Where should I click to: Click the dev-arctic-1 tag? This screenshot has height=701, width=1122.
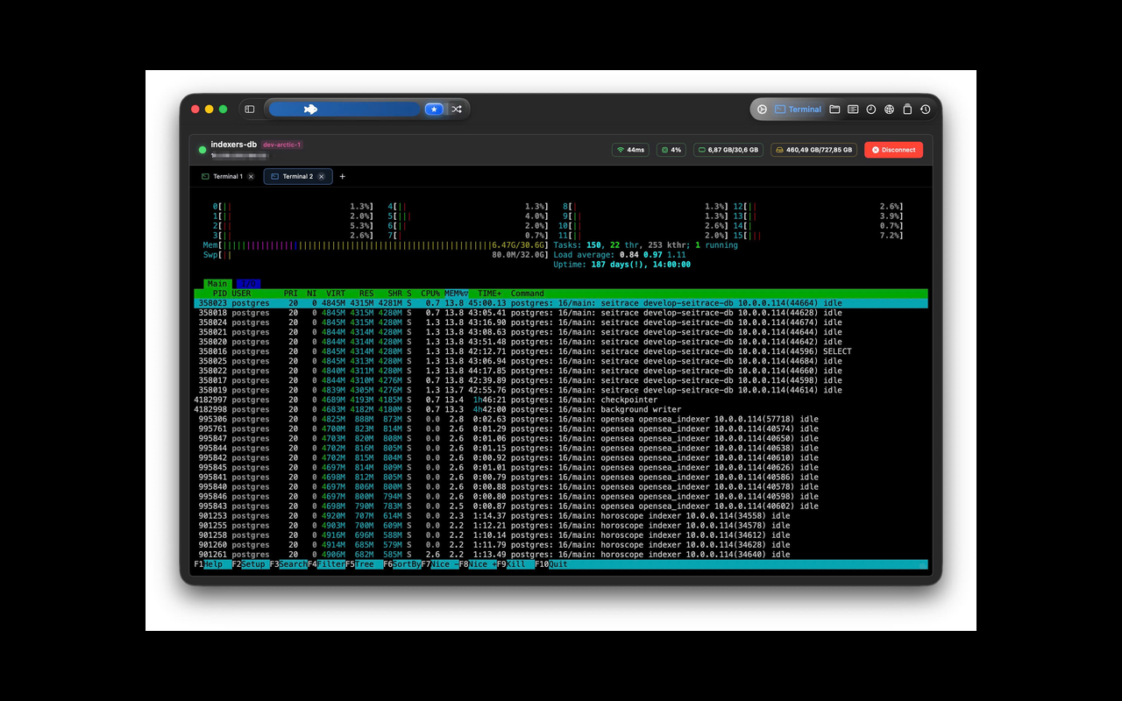pyautogui.click(x=281, y=145)
